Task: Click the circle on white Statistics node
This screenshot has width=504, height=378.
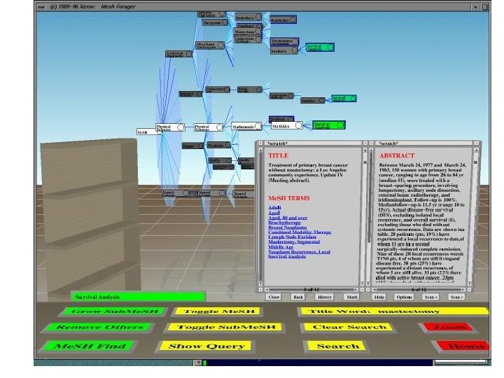Action: (298, 126)
